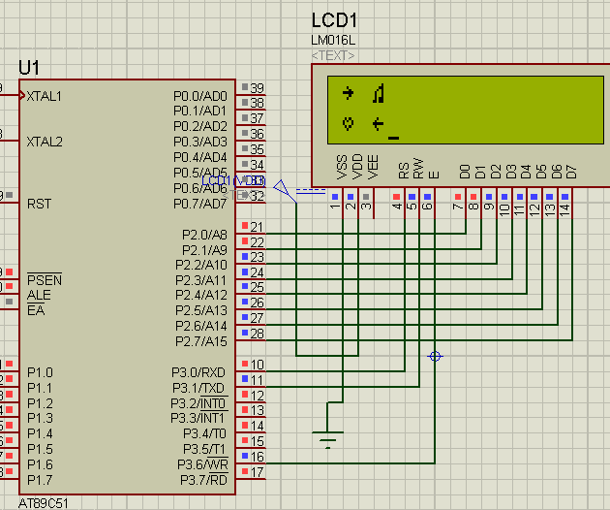Select the P2.3/A11 pin label
Image resolution: width=610 pixels, height=510 pixels.
201,280
